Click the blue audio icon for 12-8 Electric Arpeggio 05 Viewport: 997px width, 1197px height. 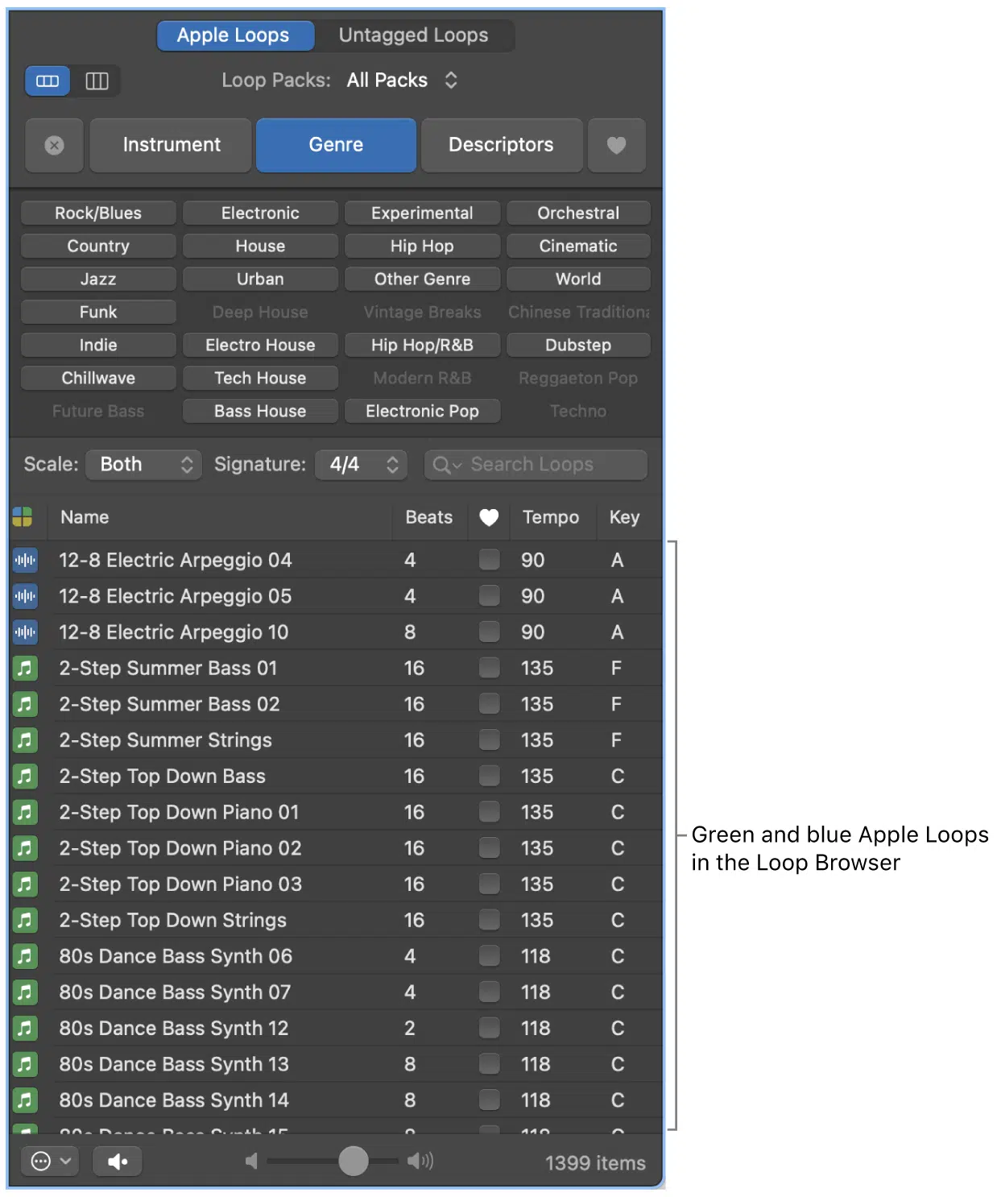click(25, 596)
